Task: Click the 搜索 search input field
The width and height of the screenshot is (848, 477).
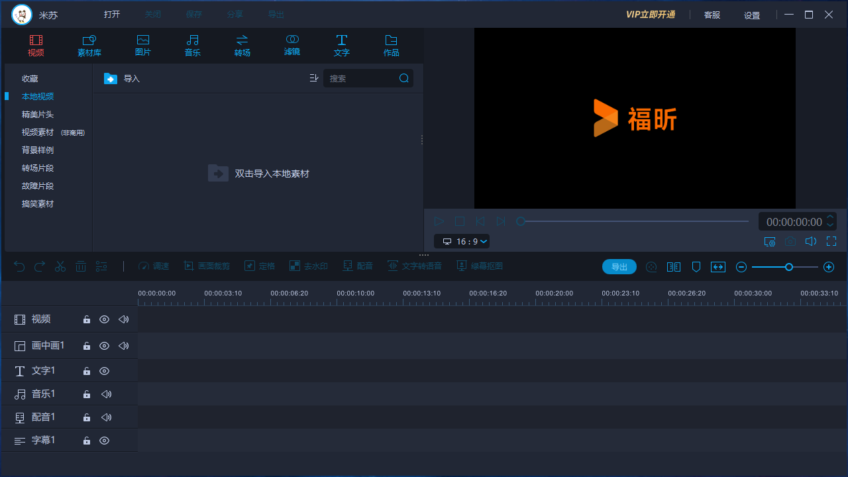Action: [x=361, y=78]
